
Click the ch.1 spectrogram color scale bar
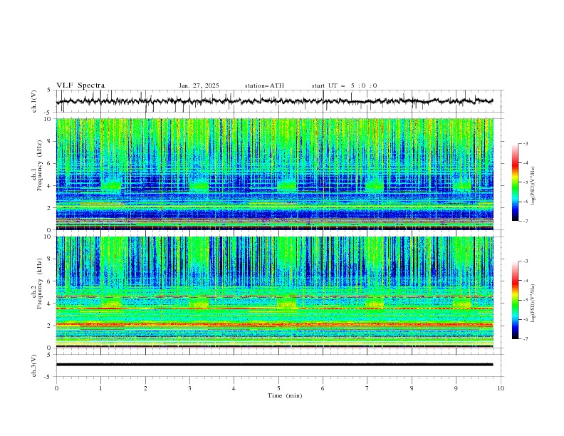516,182
